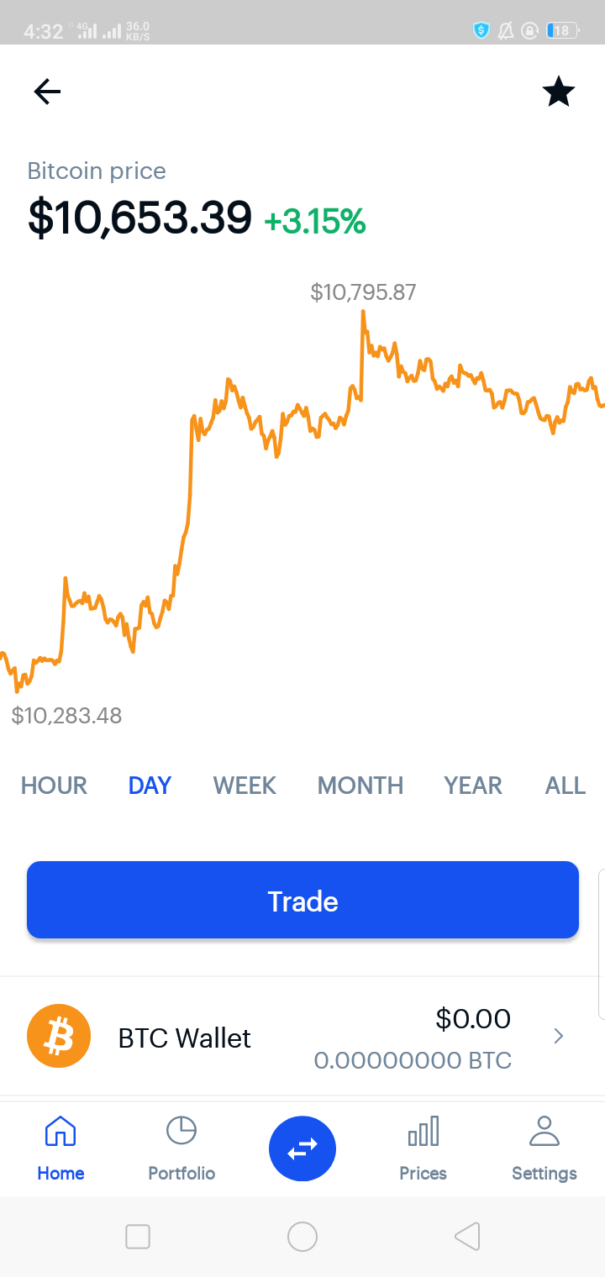
Task: Select the HOUR chart range
Action: [x=54, y=786]
